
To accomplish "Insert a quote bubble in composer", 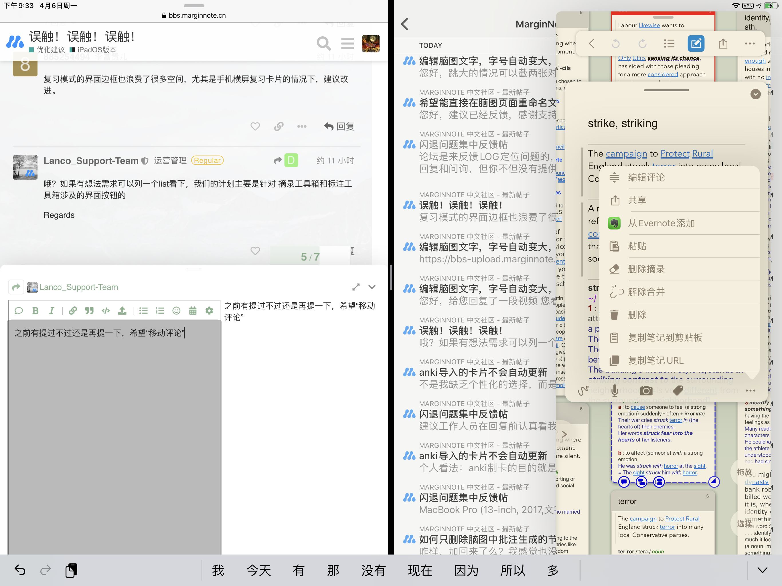I will [x=18, y=311].
